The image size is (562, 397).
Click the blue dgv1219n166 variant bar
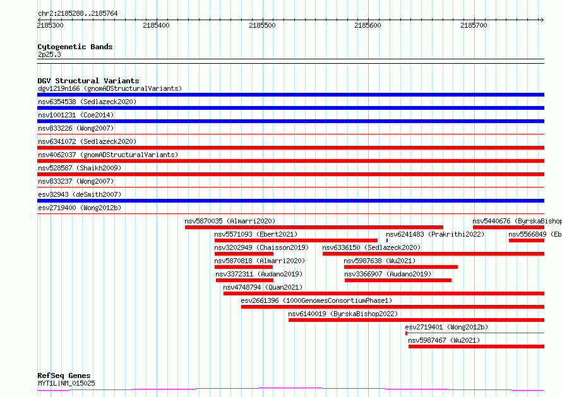290,95
